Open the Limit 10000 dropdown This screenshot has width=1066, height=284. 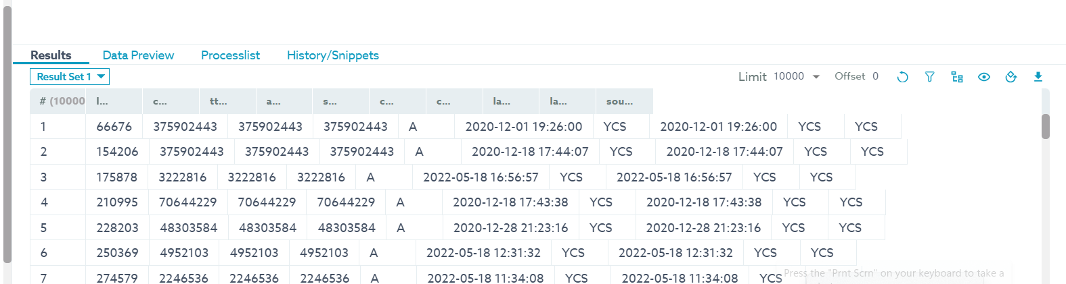[x=796, y=76]
